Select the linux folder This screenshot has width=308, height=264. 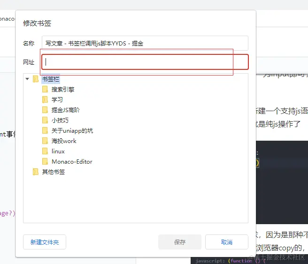pyautogui.click(x=58, y=151)
